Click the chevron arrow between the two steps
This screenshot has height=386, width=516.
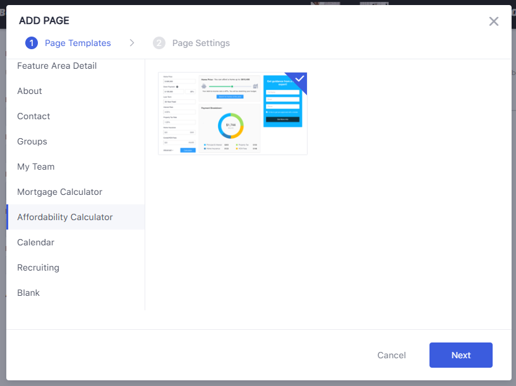click(132, 43)
